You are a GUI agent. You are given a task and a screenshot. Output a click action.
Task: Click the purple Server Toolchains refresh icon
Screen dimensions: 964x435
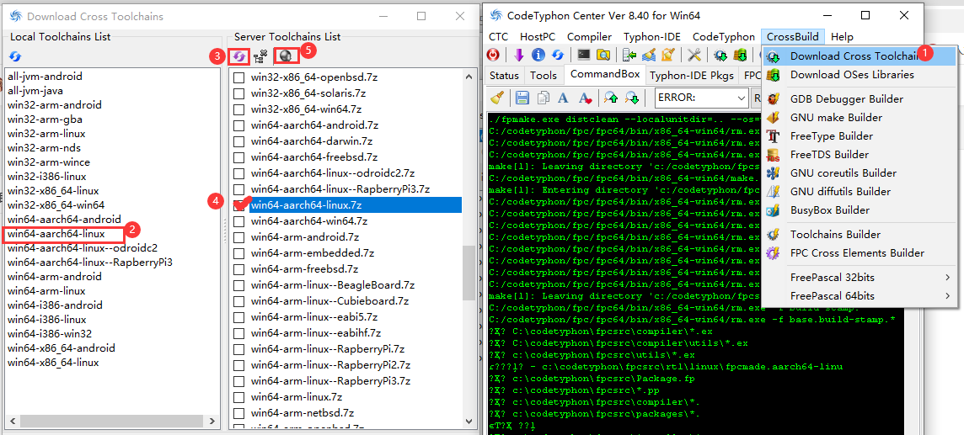click(x=238, y=56)
